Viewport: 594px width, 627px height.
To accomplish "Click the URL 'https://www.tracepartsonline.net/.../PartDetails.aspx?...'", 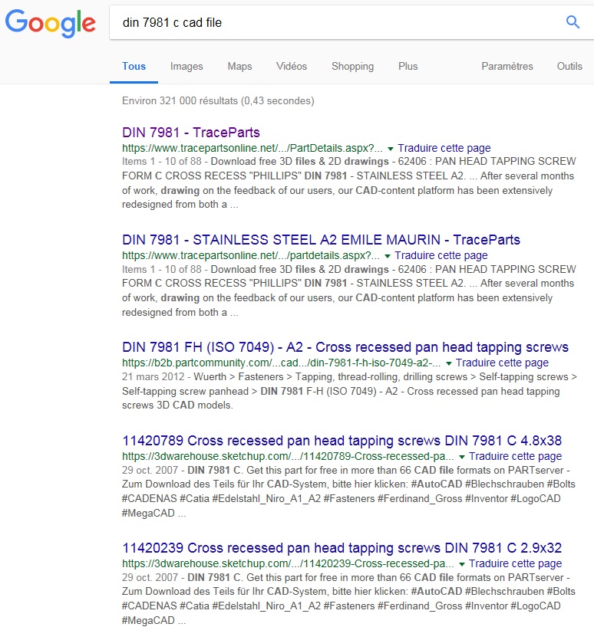I will point(252,148).
